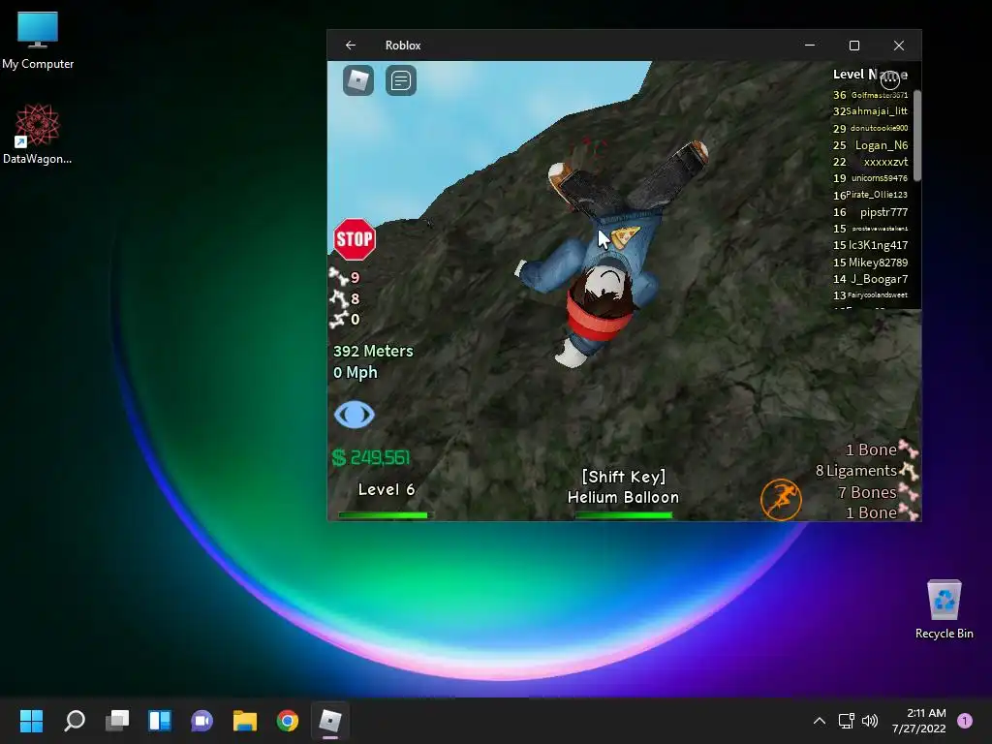
Task: Select the My Computer desktop icon
Action: [38, 41]
